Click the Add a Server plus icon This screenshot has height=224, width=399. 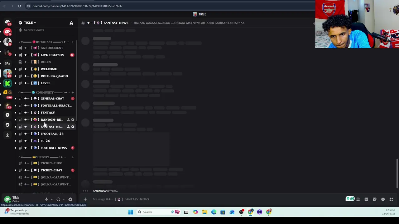[7, 115]
